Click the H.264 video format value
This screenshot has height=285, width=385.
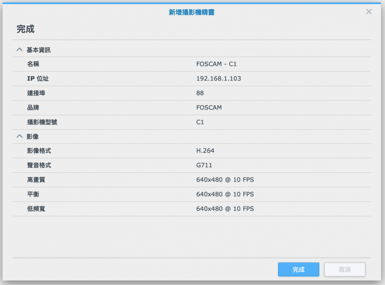(x=205, y=151)
